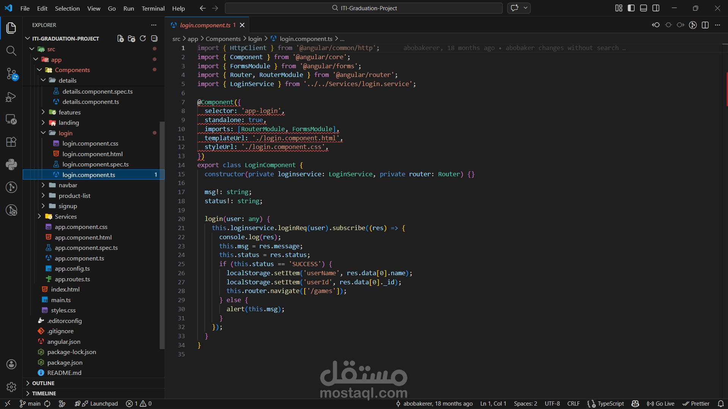Image resolution: width=728 pixels, height=409 pixels.
Task: Click the explorer vertical scrollbar
Action: (x=162, y=235)
